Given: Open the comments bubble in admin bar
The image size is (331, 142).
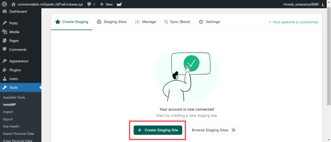Looking at the screenshot, I should click(89, 4).
